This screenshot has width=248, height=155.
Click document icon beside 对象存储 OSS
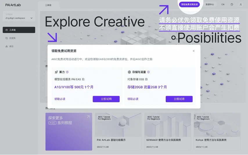[146, 79]
